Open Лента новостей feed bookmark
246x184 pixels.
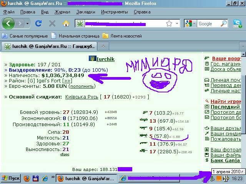[x=122, y=36]
